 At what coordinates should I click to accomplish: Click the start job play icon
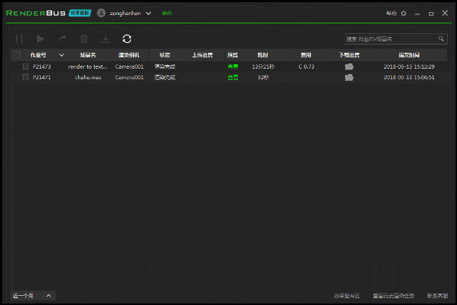coord(41,39)
